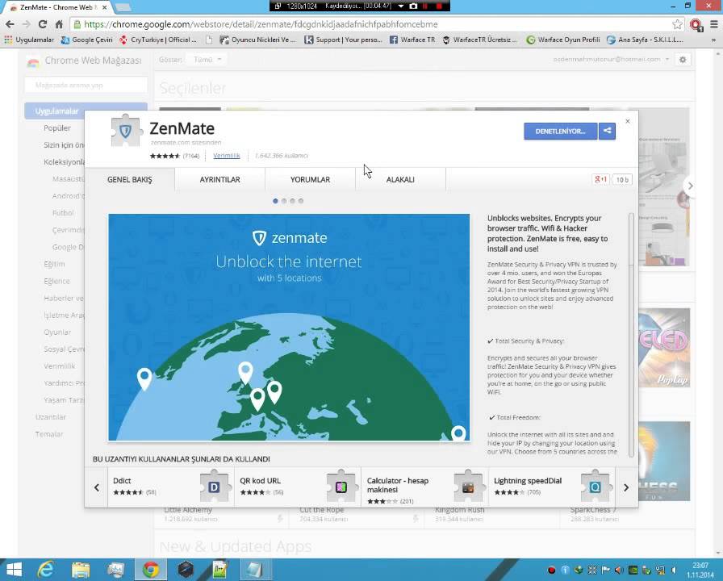Select the third screenshot carousel dot

point(292,201)
